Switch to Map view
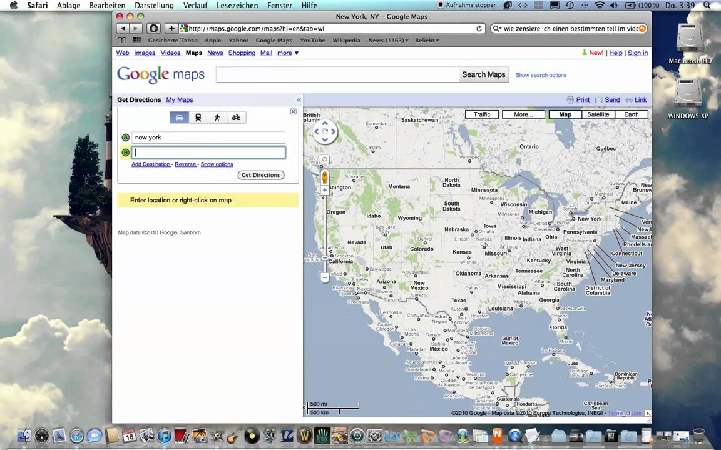The image size is (721, 450). (565, 114)
